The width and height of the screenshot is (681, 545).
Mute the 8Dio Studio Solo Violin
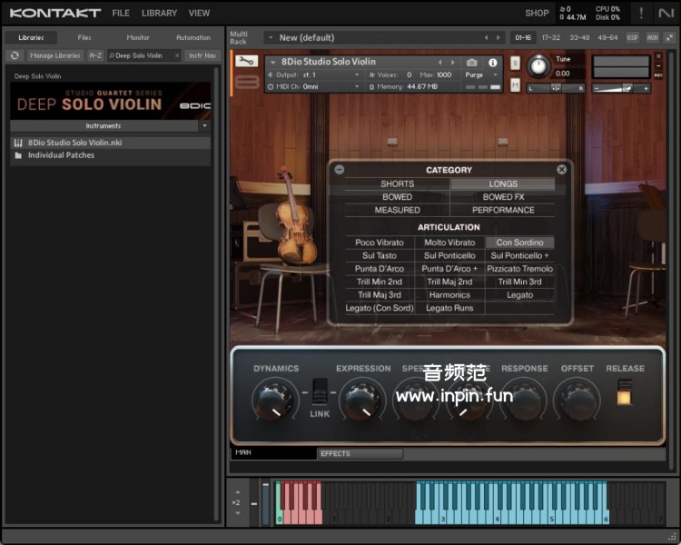pyautogui.click(x=515, y=84)
